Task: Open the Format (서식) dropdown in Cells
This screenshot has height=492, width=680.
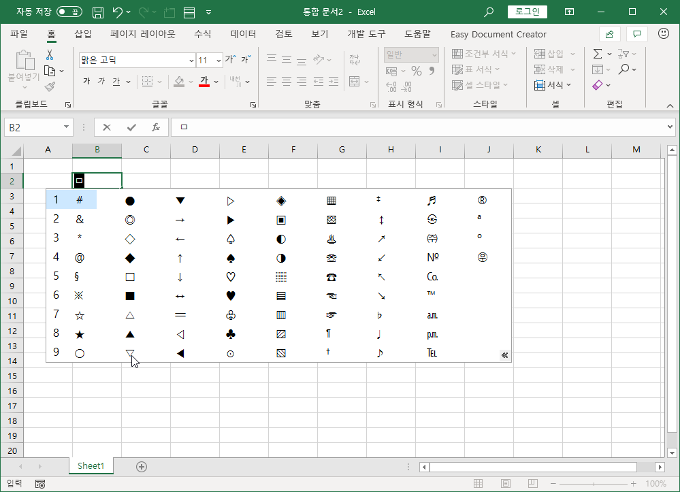Action: pyautogui.click(x=553, y=85)
